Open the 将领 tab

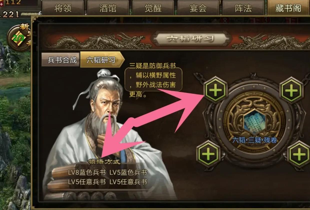63,8
